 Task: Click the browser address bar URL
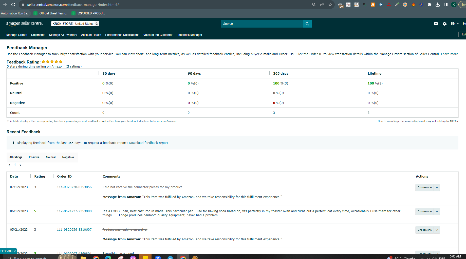tap(73, 5)
